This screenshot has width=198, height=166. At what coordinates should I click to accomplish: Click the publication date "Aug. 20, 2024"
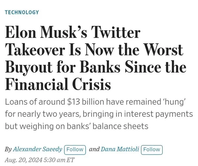click(22, 160)
